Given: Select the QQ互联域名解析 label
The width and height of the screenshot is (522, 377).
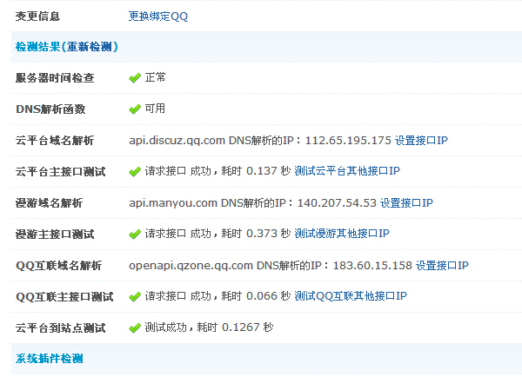Looking at the screenshot, I should click(58, 265).
